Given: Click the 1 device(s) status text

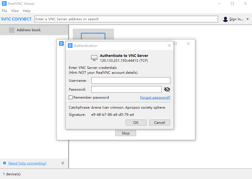Looking at the screenshot, I should 12,174.
